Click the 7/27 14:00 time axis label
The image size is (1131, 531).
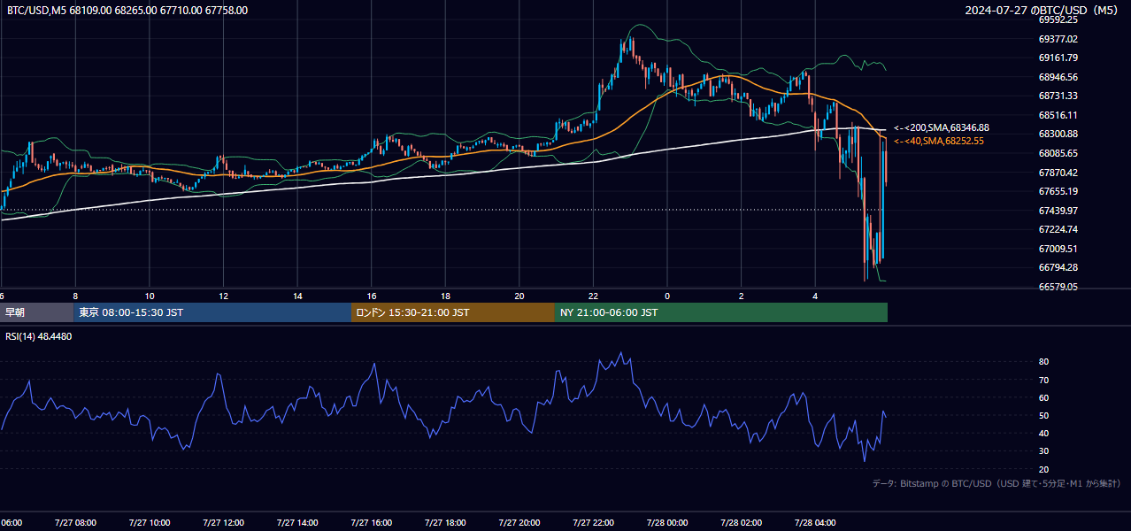pos(297,523)
